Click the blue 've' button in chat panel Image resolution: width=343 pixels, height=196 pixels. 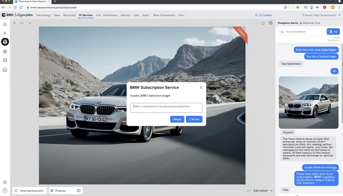point(333,32)
